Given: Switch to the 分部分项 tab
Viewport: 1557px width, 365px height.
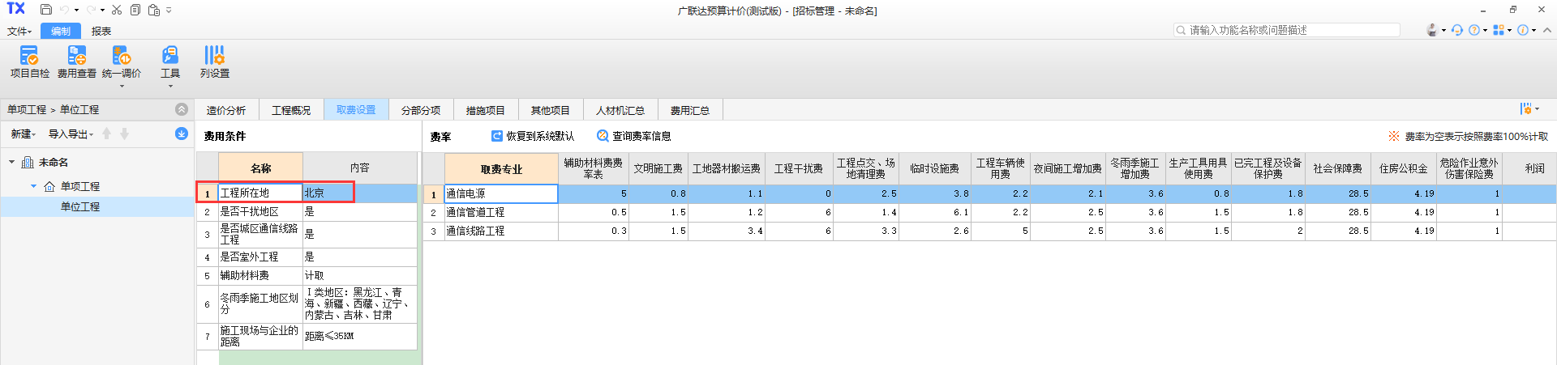Looking at the screenshot, I should coord(420,110).
